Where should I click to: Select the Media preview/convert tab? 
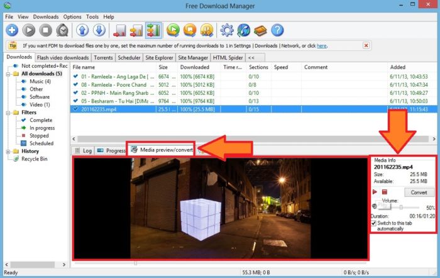pyautogui.click(x=162, y=150)
